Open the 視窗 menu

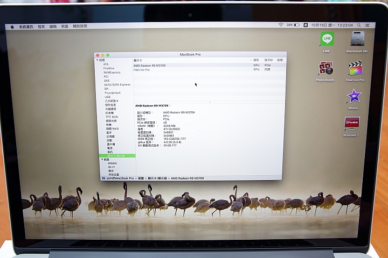pos(65,26)
